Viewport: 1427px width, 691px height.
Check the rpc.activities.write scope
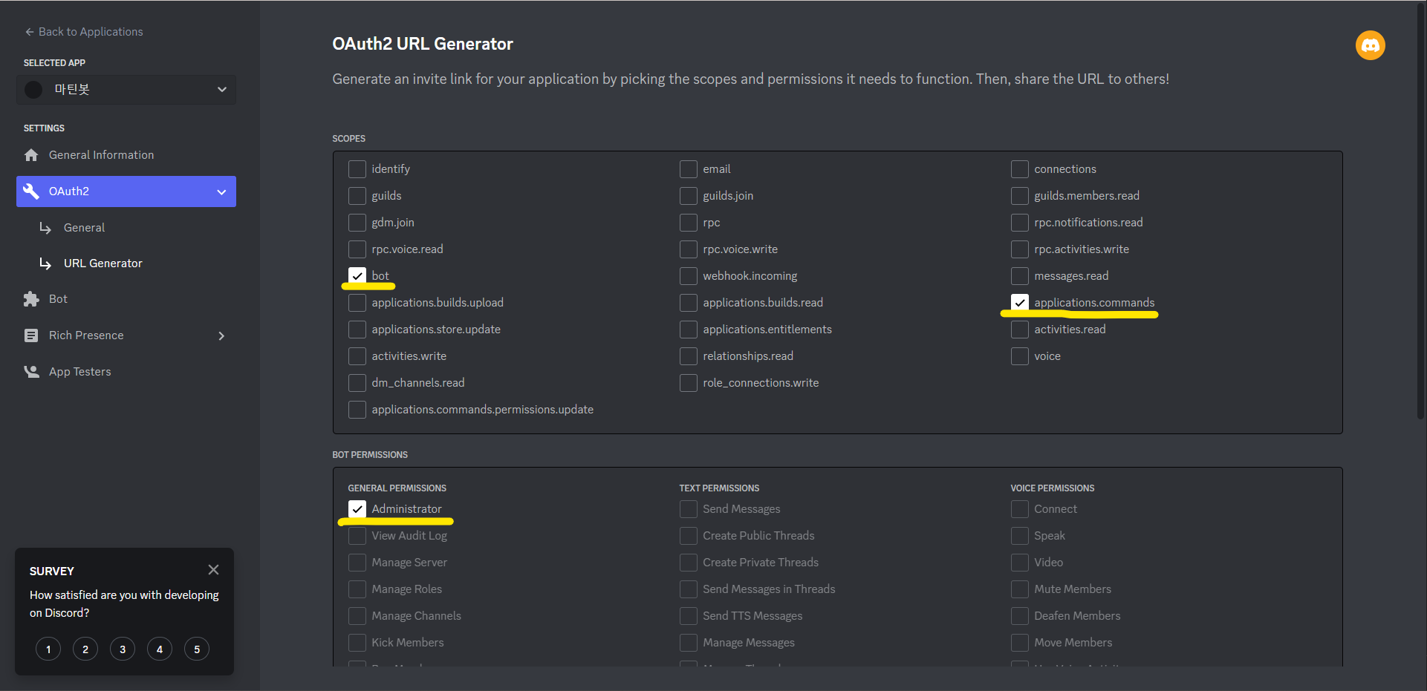tap(1020, 249)
